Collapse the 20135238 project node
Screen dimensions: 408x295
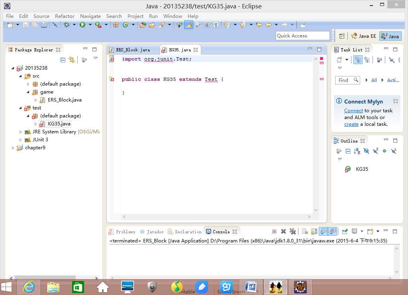13,68
